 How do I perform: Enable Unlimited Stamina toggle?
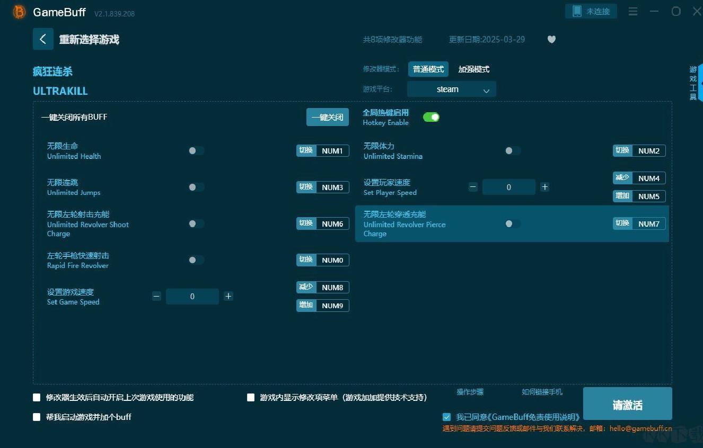pos(512,151)
